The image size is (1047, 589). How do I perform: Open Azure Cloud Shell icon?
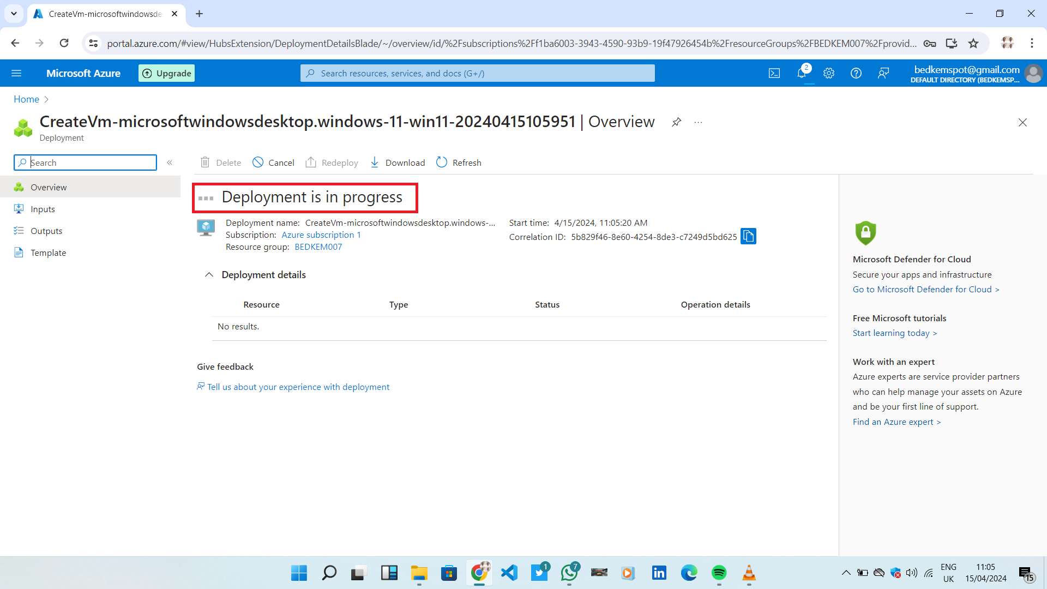pos(774,73)
